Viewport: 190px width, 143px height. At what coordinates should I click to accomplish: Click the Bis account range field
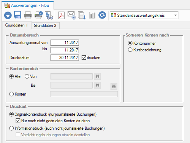tap(71, 85)
